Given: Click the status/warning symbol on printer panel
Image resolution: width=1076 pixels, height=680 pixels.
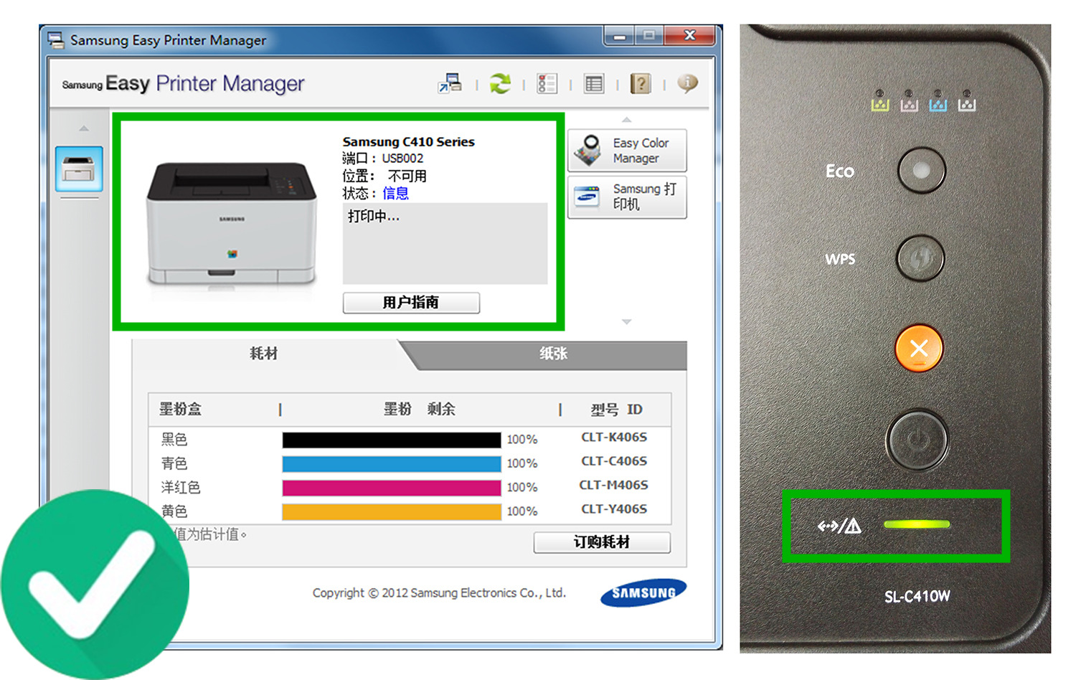Looking at the screenshot, I should tap(839, 526).
